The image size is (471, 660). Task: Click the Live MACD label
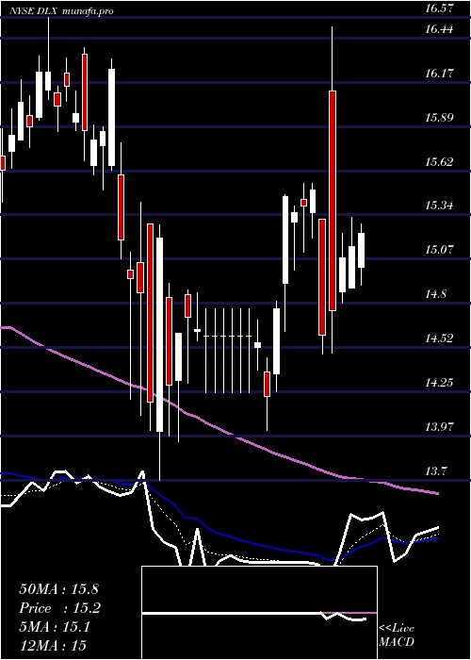[x=397, y=635]
